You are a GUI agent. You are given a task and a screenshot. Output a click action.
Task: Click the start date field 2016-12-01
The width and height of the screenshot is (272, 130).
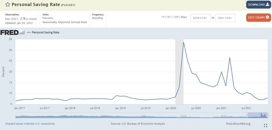(200, 18)
